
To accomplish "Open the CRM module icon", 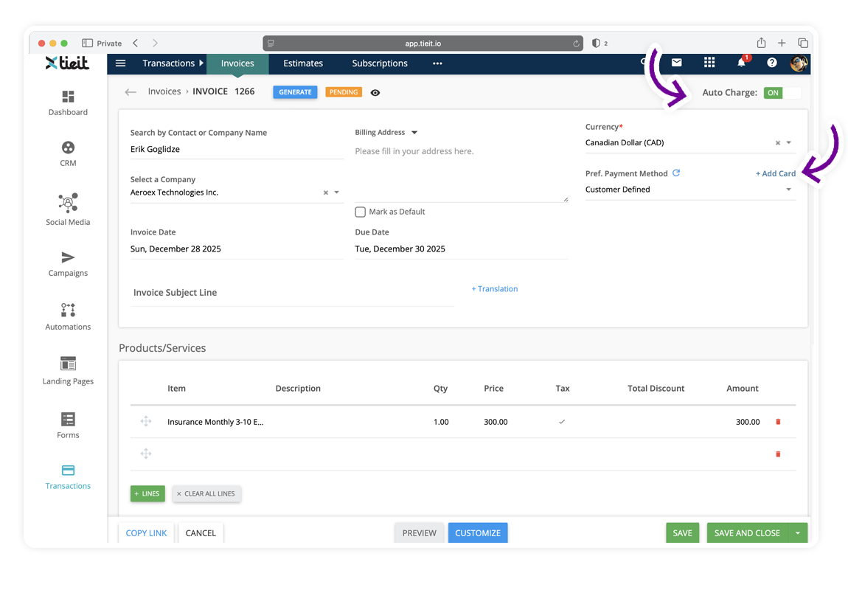I will [68, 147].
